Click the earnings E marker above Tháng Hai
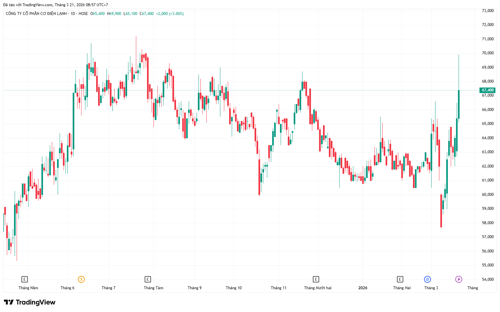 tap(400, 279)
